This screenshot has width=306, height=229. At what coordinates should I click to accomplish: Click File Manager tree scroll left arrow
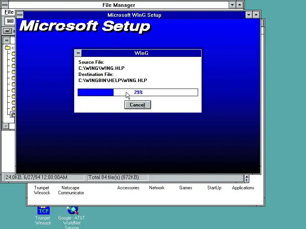pyautogui.click(x=6, y=126)
